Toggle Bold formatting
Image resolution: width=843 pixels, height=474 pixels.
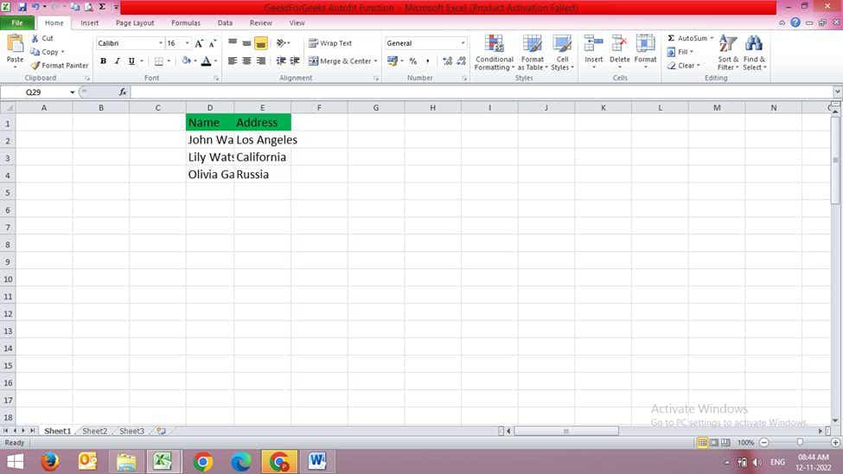103,61
